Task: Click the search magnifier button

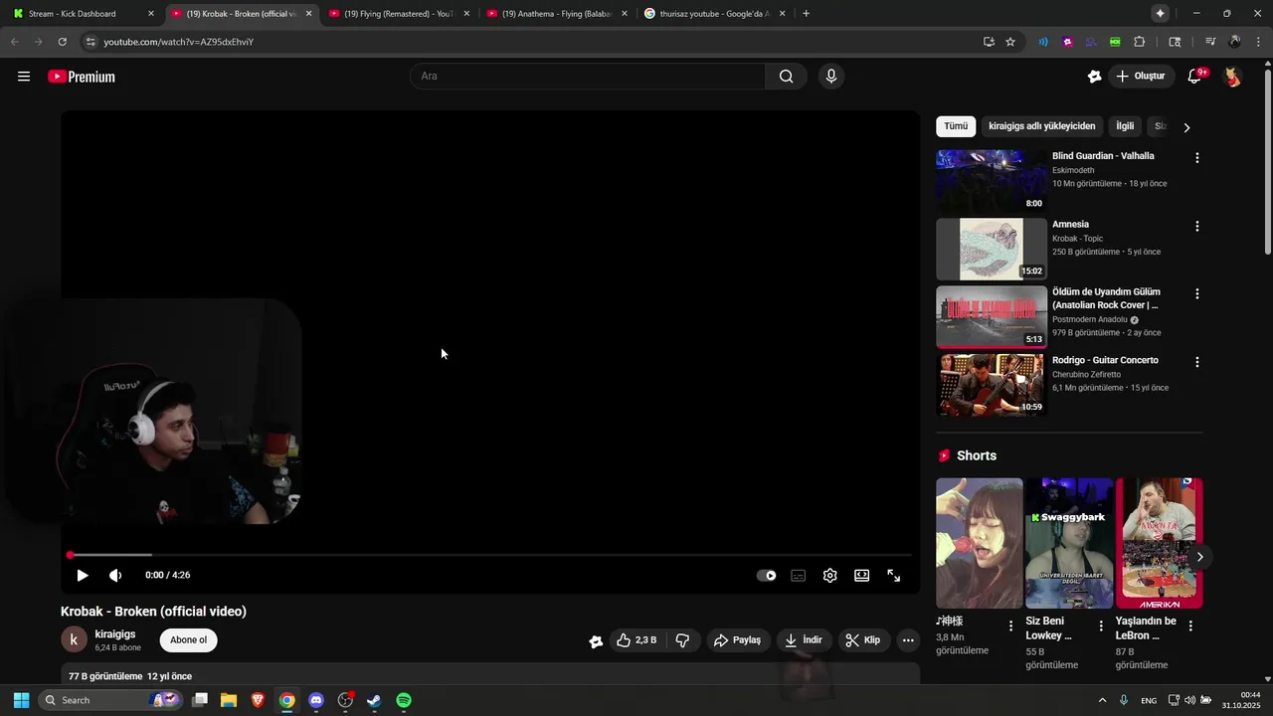Action: [x=786, y=77]
